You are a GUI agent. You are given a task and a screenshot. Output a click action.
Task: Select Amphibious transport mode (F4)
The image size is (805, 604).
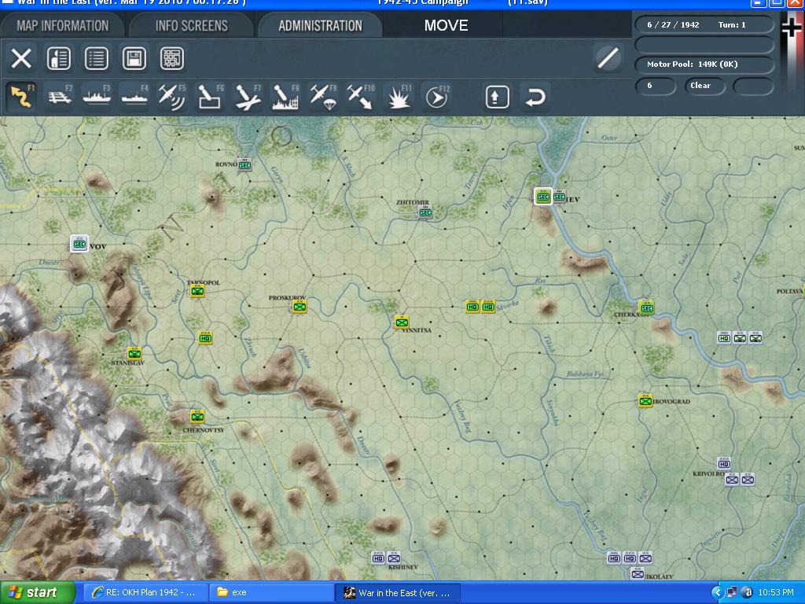(134, 97)
